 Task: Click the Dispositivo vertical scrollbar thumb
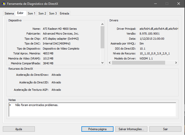click(x=103, y=37)
